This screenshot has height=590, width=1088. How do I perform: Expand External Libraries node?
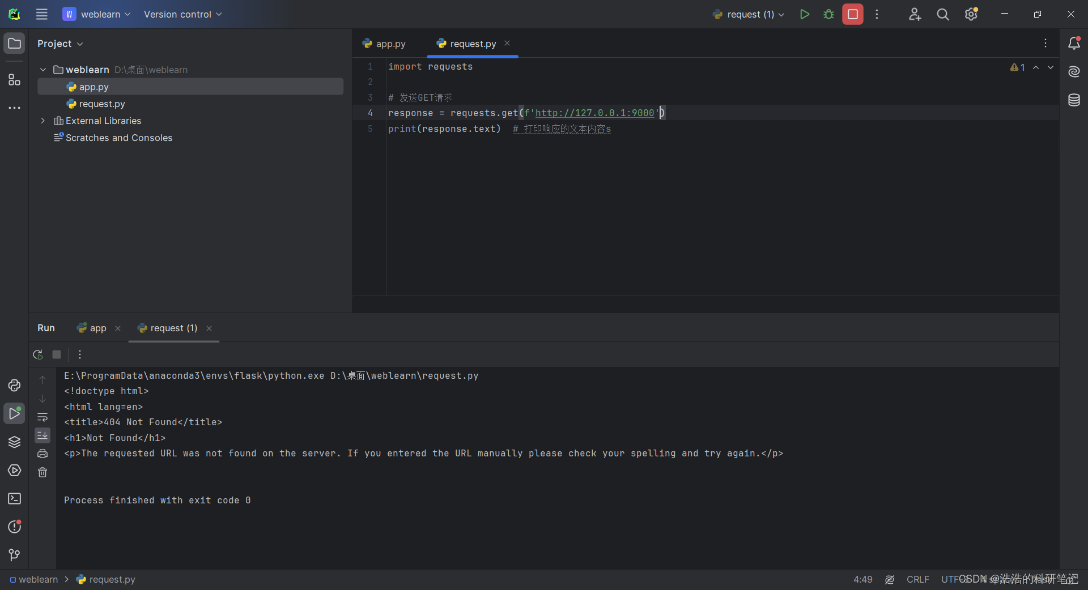[43, 121]
